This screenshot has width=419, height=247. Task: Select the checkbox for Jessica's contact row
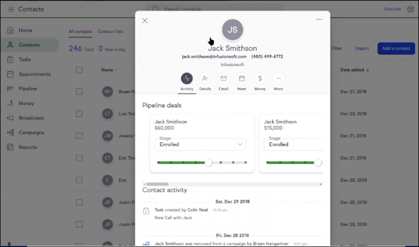click(x=79, y=135)
